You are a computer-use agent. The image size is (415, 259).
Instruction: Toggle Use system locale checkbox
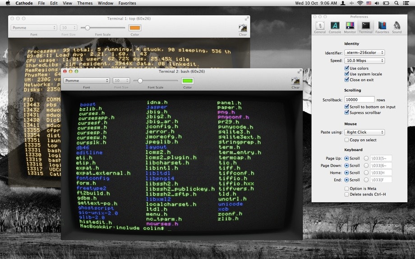pyautogui.click(x=346, y=74)
